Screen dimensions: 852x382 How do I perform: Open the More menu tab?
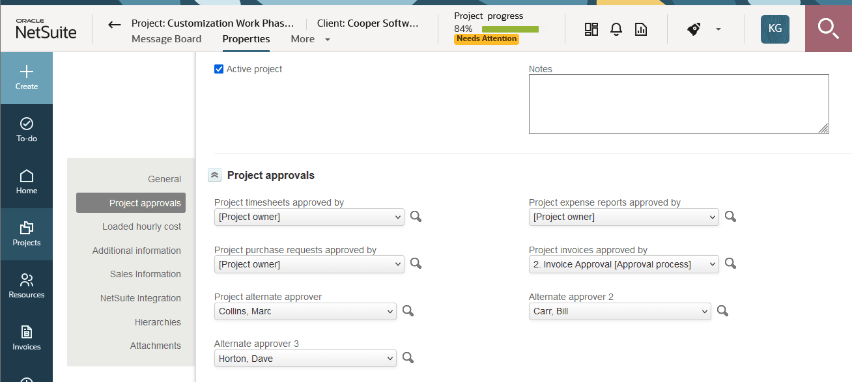point(310,39)
